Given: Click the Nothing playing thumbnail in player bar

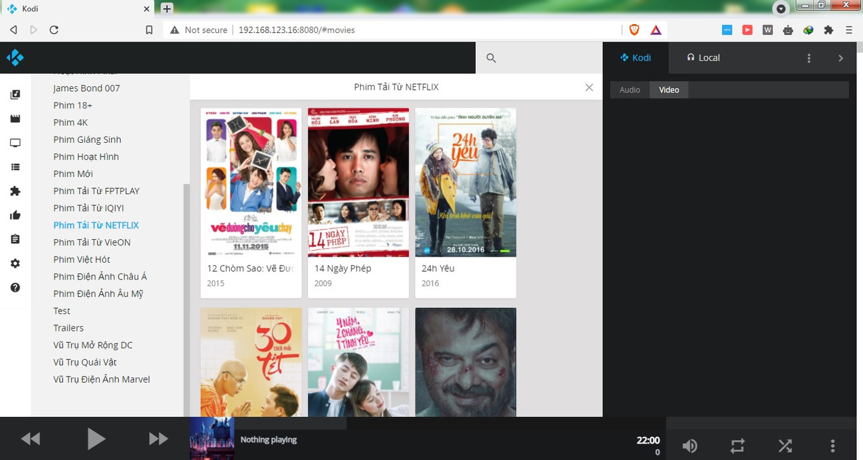Looking at the screenshot, I should tap(212, 438).
